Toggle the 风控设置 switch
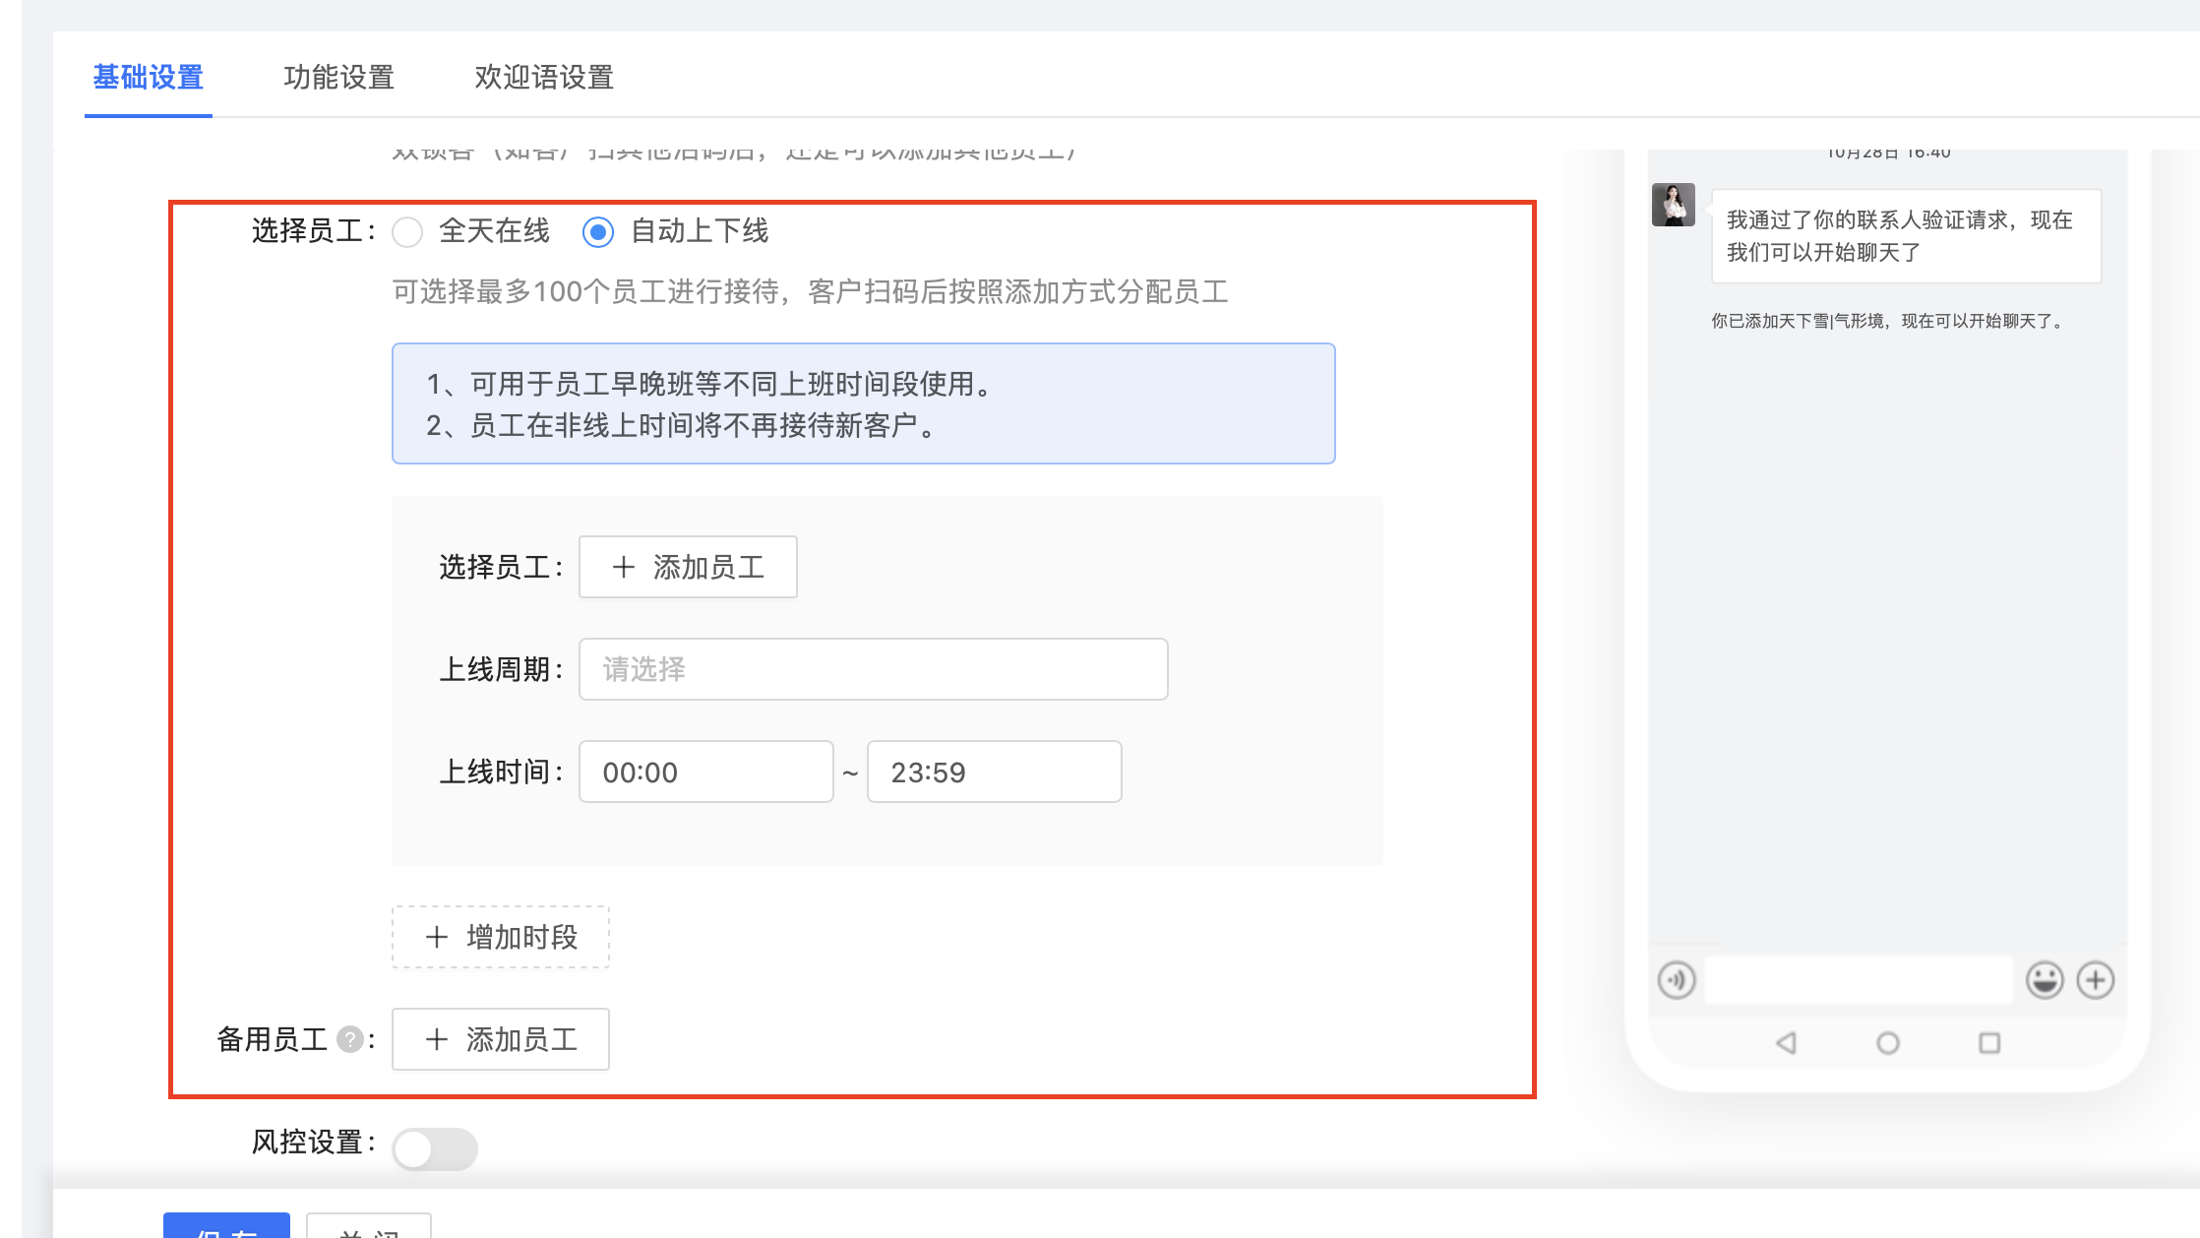The height and width of the screenshot is (1238, 2200). coord(435,1148)
